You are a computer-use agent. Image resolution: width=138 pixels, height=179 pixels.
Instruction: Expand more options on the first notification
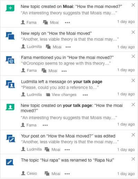pos(67,22)
